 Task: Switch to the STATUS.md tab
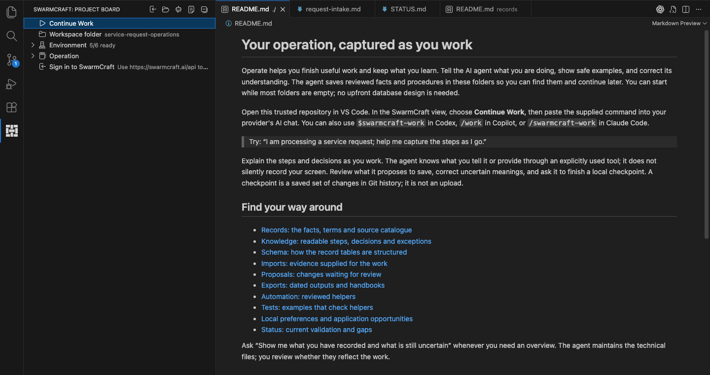pyautogui.click(x=408, y=9)
